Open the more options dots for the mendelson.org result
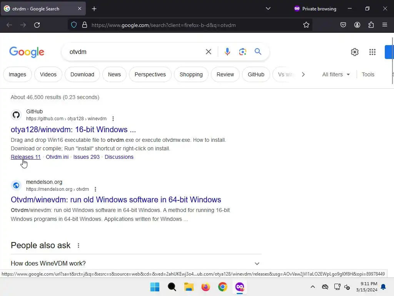Viewport: 394px width, 296px height. (95, 189)
